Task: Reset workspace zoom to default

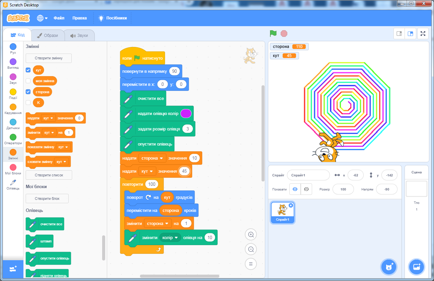Action: [x=250, y=264]
